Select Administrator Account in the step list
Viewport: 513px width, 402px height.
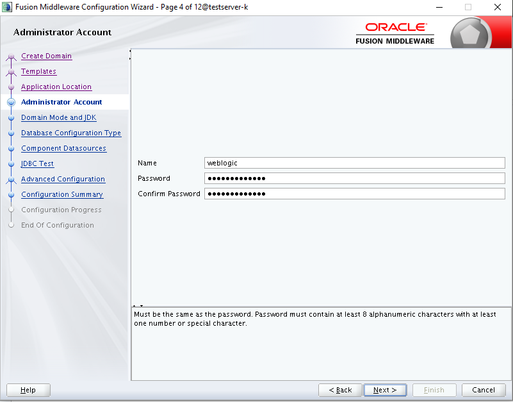61,102
